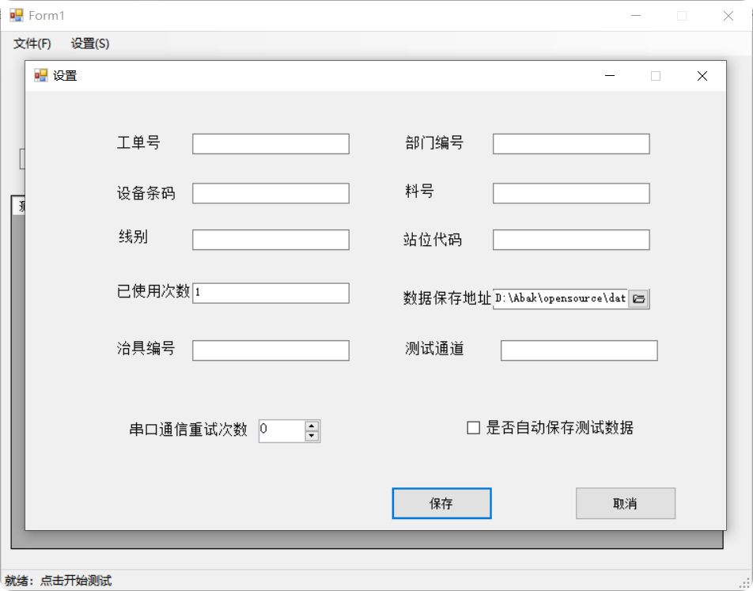The width and height of the screenshot is (753, 591).
Task: Focus the 站位代码 input field
Action: pyautogui.click(x=571, y=240)
